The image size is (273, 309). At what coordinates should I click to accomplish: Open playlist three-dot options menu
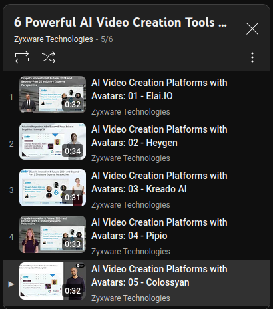coord(252,57)
